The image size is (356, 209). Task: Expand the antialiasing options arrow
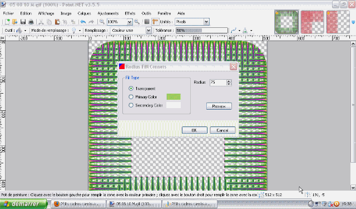pos(239,31)
